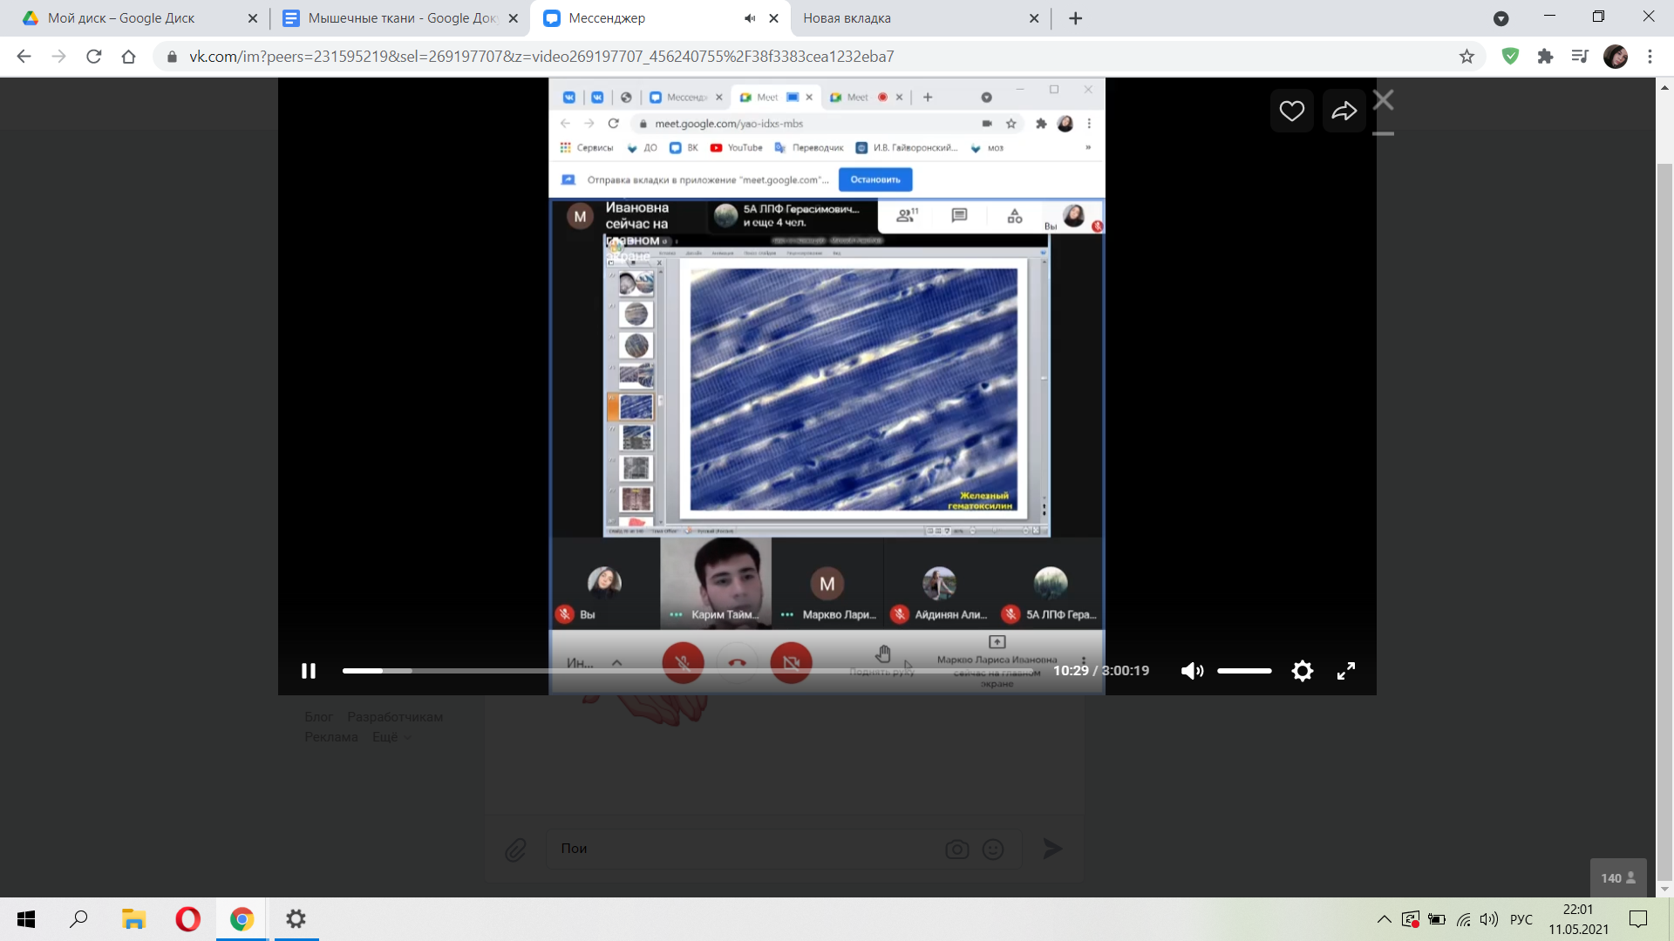The image size is (1674, 941).
Task: Mute the video volume speaker icon
Action: click(1192, 671)
